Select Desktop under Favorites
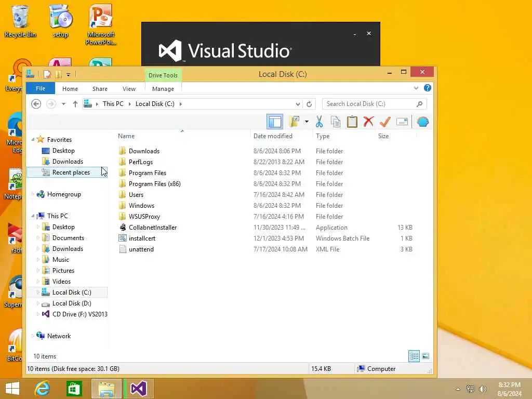The height and width of the screenshot is (399, 532). click(63, 150)
